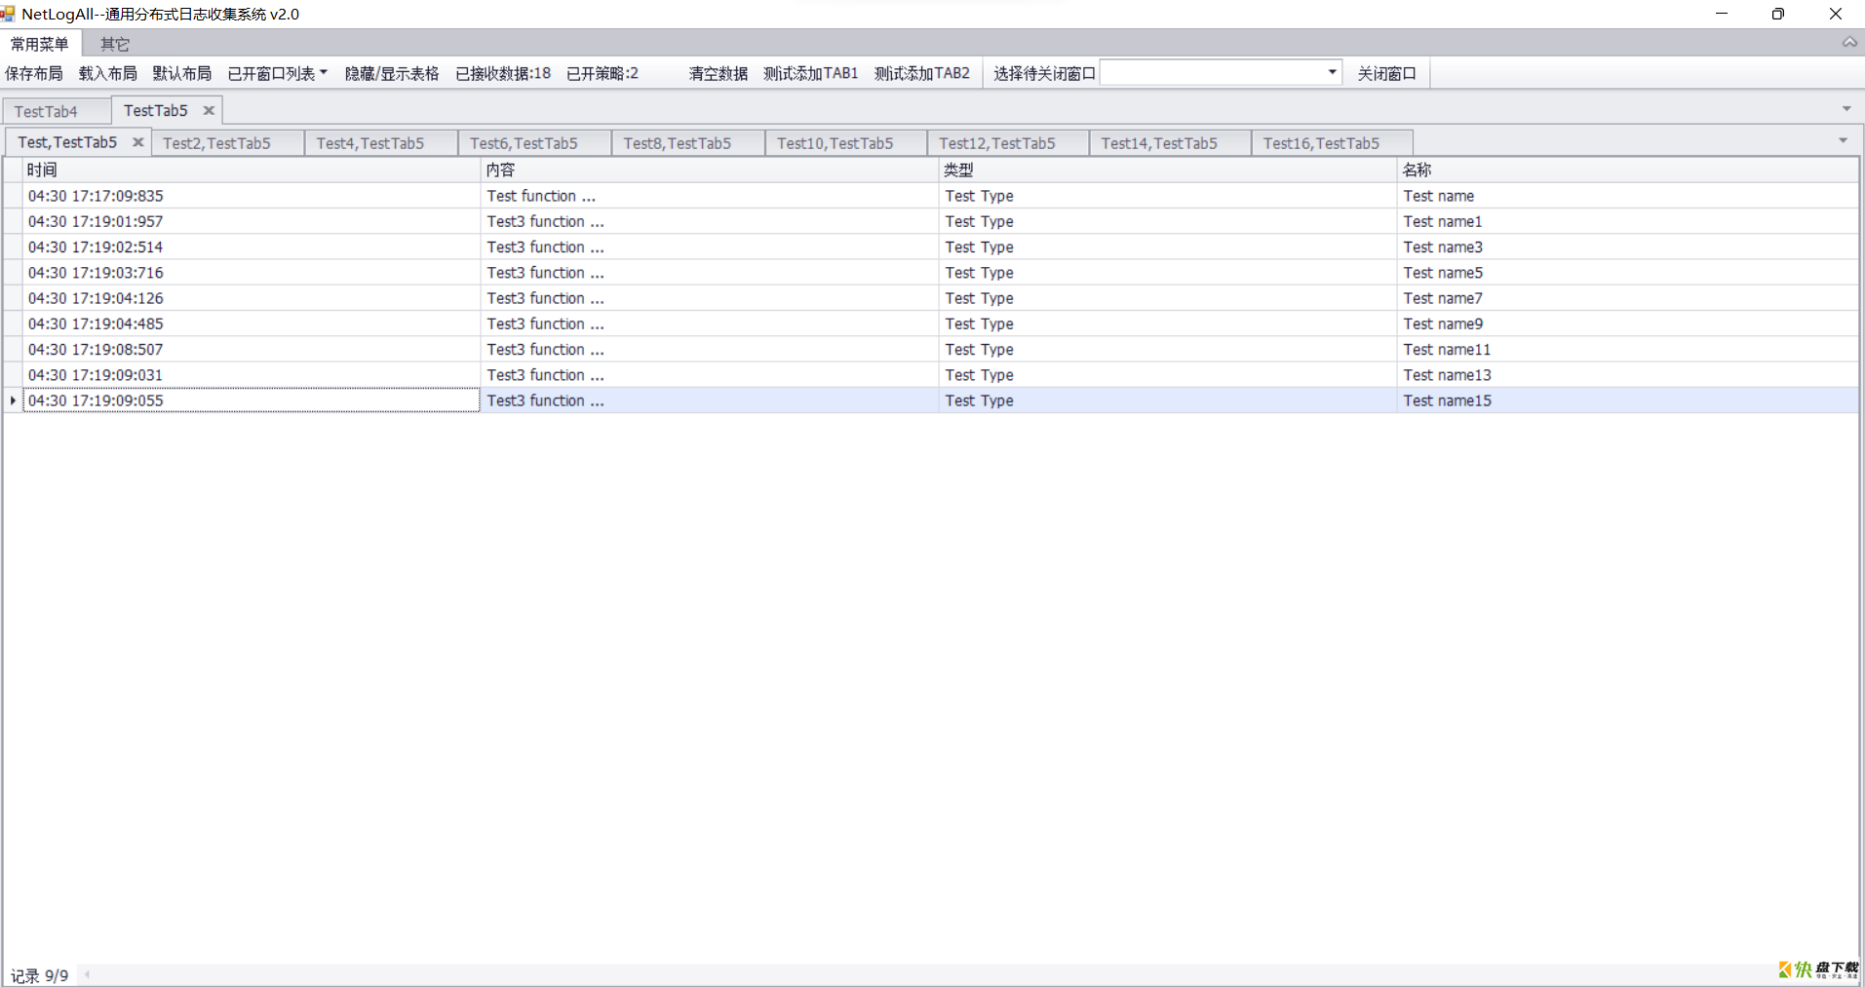The image size is (1865, 987).
Task: Click 保存布局 to save layout
Action: pyautogui.click(x=34, y=74)
